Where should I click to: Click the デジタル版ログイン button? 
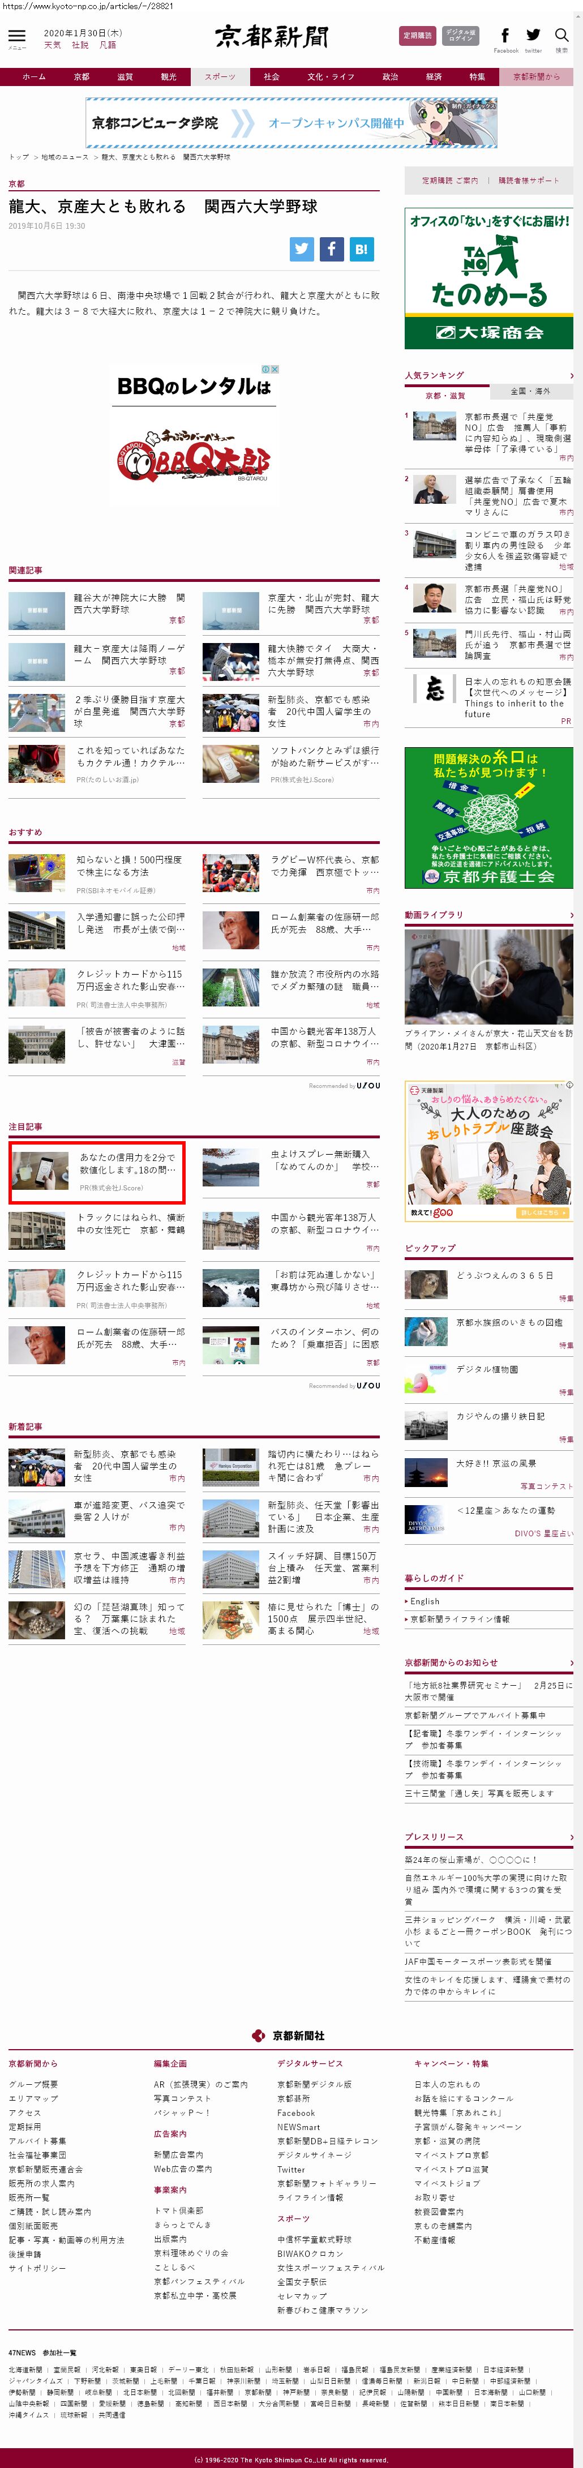[x=461, y=36]
